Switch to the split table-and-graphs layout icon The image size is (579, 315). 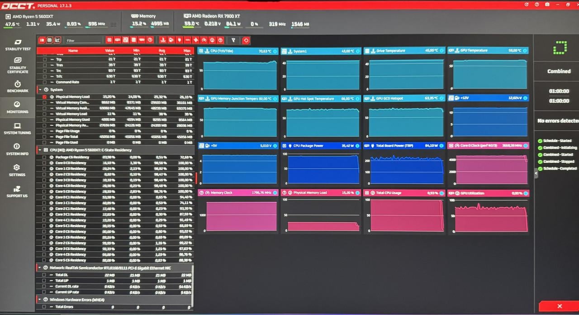point(42,40)
